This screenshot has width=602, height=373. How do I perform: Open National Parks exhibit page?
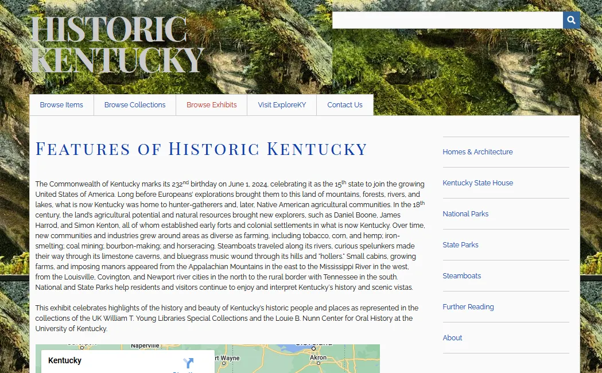465,213
